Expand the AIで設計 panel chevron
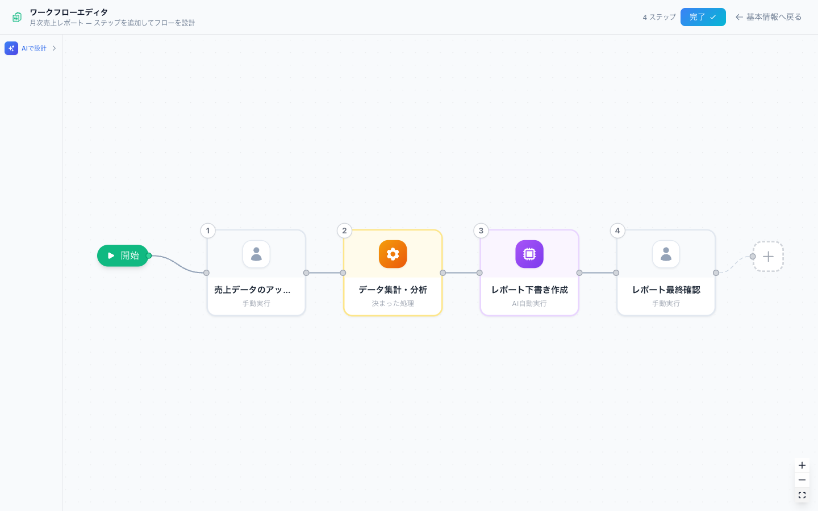This screenshot has width=818, height=511. click(x=54, y=48)
